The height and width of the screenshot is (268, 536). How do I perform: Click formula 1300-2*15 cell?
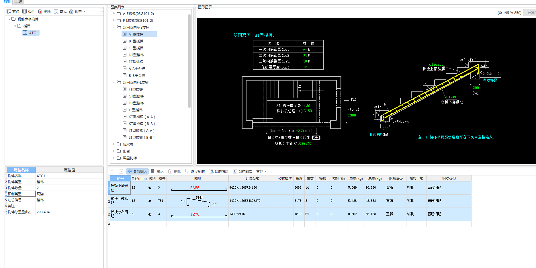click(252, 214)
